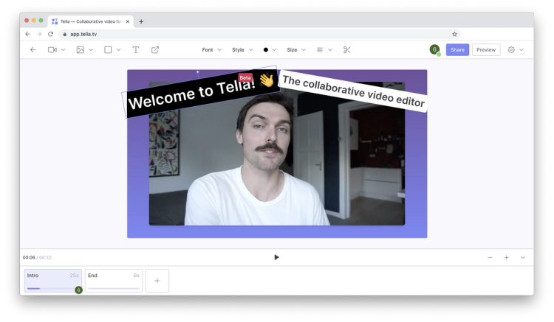
Task: Bookmark page with star icon
Action: tap(454, 34)
